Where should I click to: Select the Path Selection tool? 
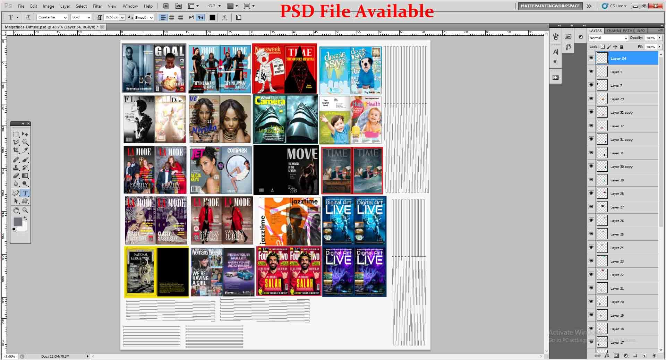click(16, 201)
